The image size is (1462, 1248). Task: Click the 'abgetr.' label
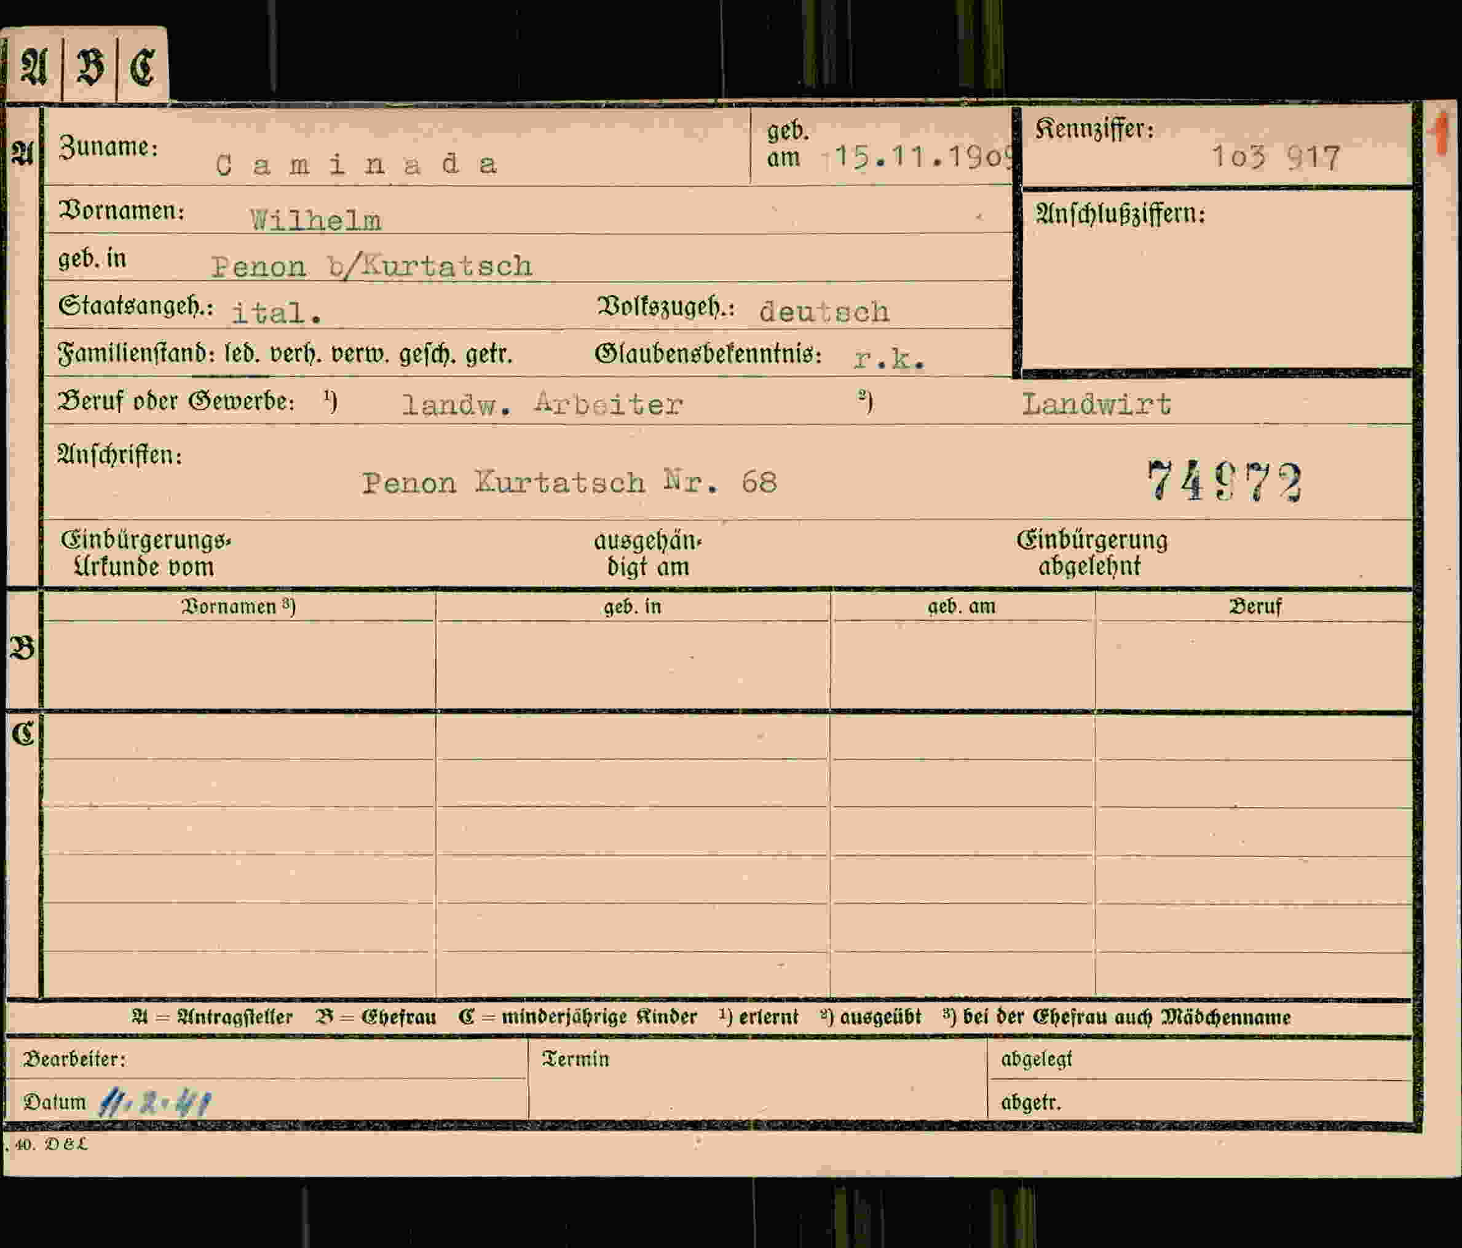[1030, 1102]
